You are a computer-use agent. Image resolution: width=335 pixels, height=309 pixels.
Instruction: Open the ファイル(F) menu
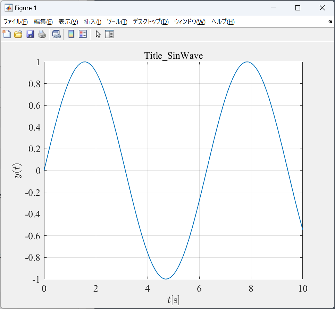pos(16,22)
